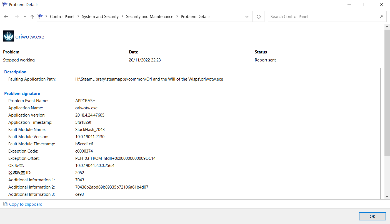Click the forward navigation arrow

(x=17, y=17)
